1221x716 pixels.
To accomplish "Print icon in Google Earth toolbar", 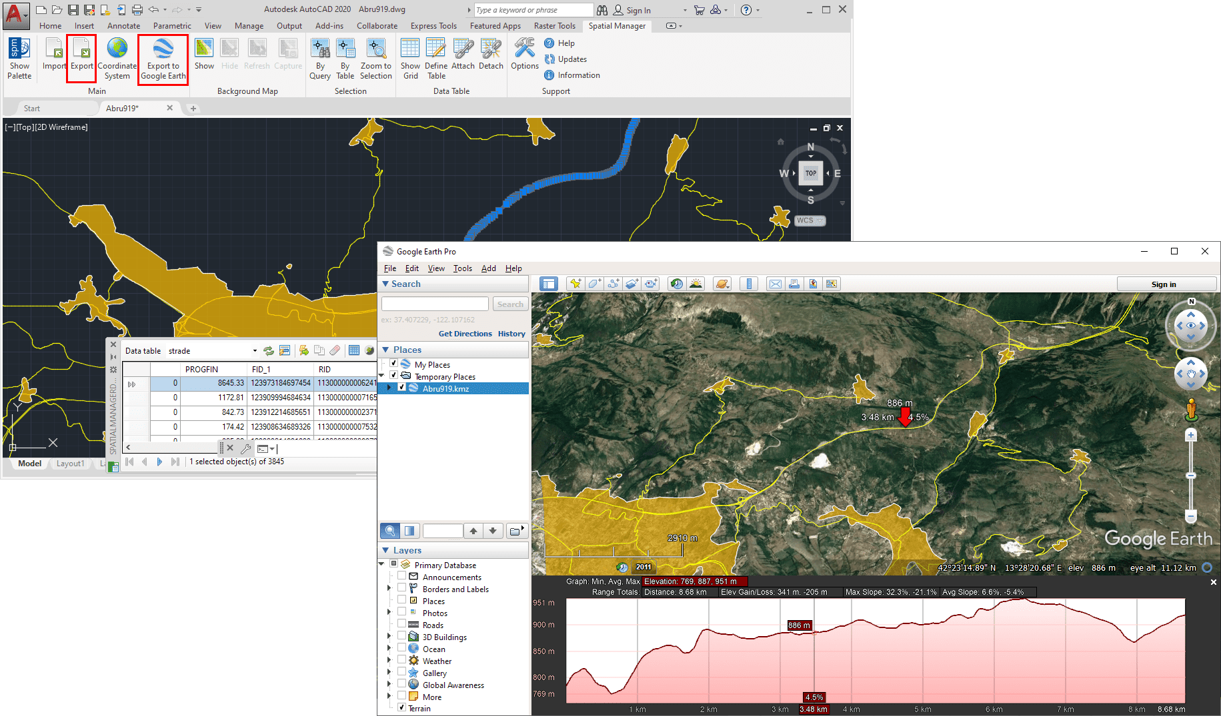I will 794,284.
